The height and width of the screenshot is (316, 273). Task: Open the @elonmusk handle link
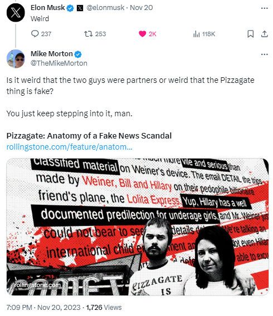105,8
